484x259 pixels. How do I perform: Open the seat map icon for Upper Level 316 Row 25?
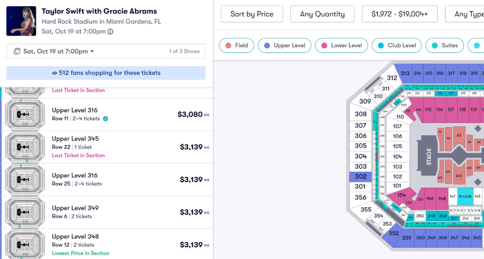(x=24, y=179)
